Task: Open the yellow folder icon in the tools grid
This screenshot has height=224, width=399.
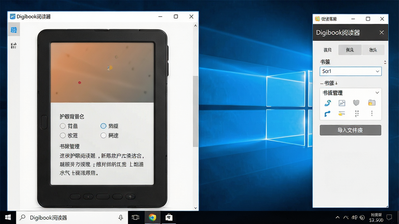Action: pos(372,103)
